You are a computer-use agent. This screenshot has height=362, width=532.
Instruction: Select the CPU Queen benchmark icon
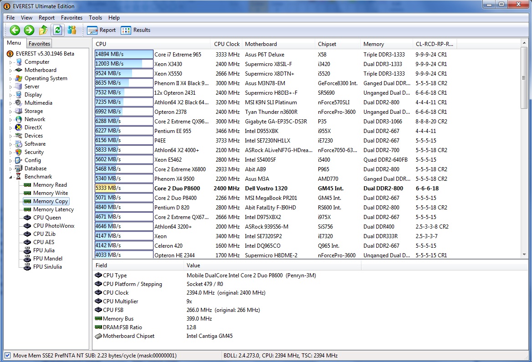click(x=27, y=218)
